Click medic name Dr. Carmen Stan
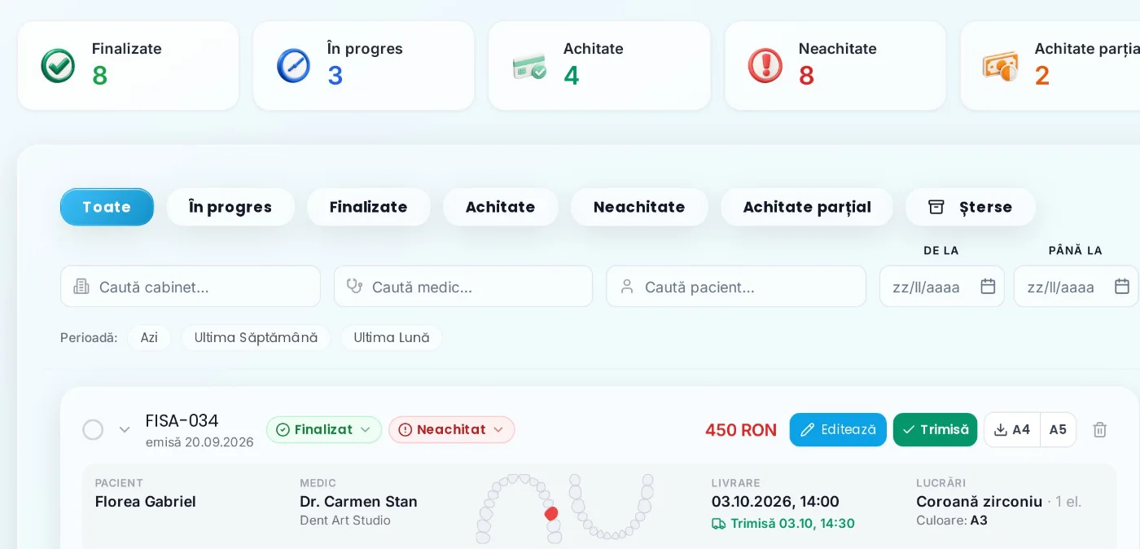Screen dimensions: 1140x549 tap(358, 502)
